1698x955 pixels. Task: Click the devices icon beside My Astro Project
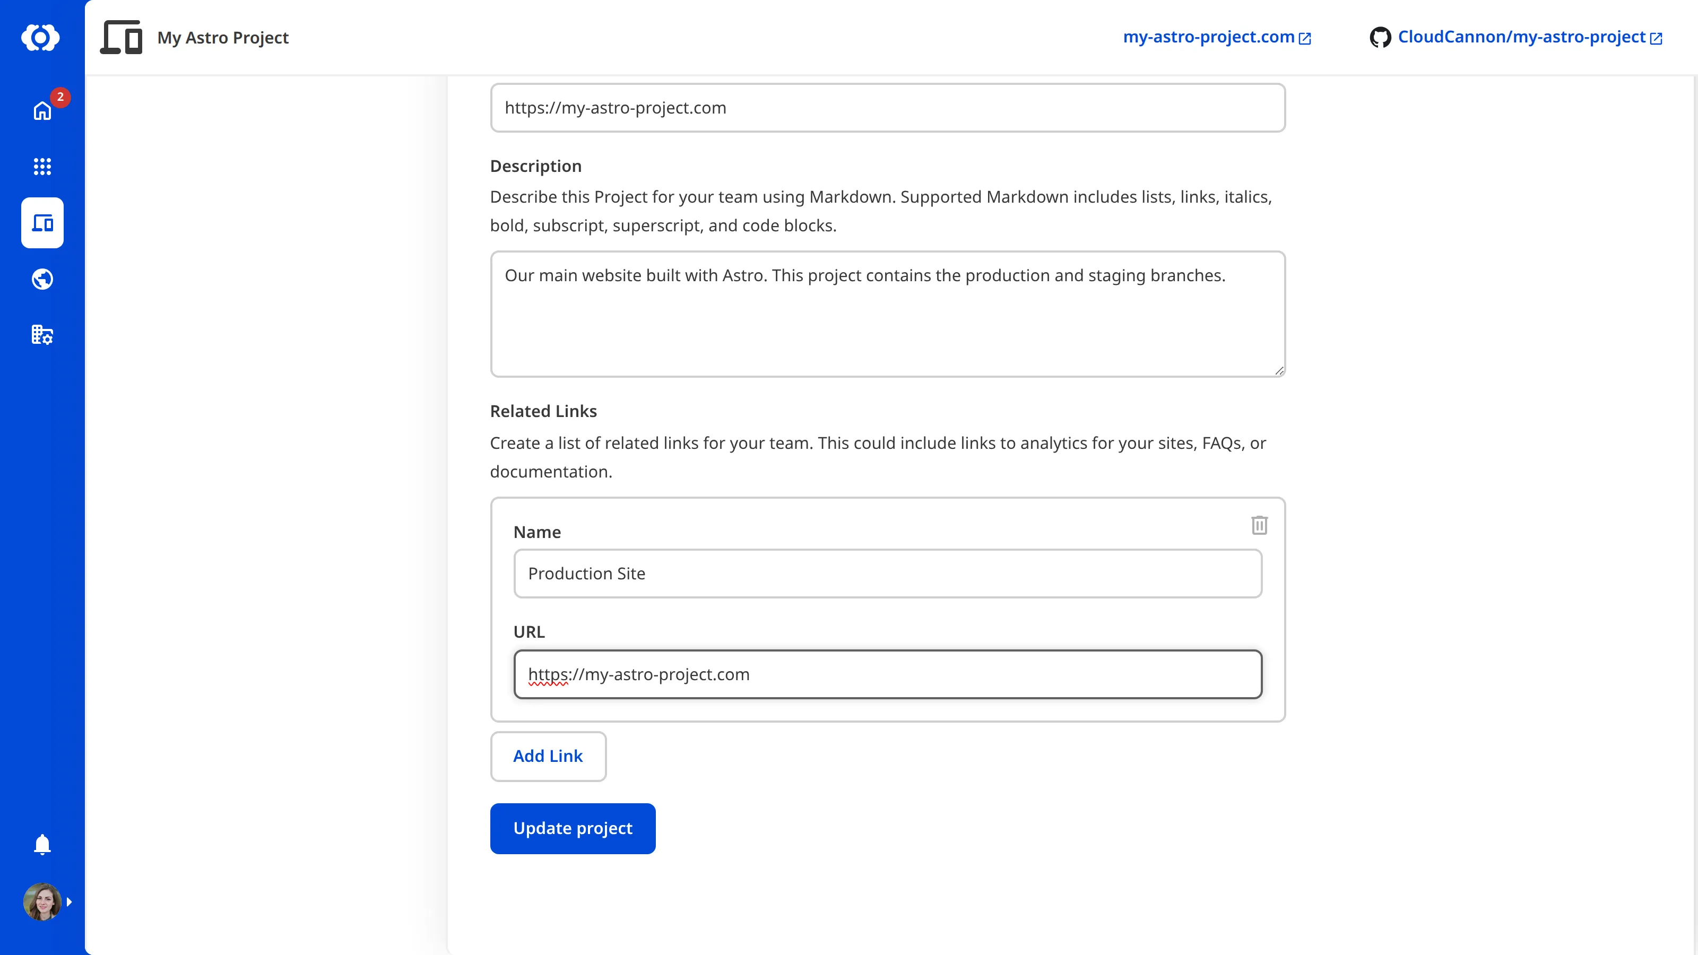(120, 38)
